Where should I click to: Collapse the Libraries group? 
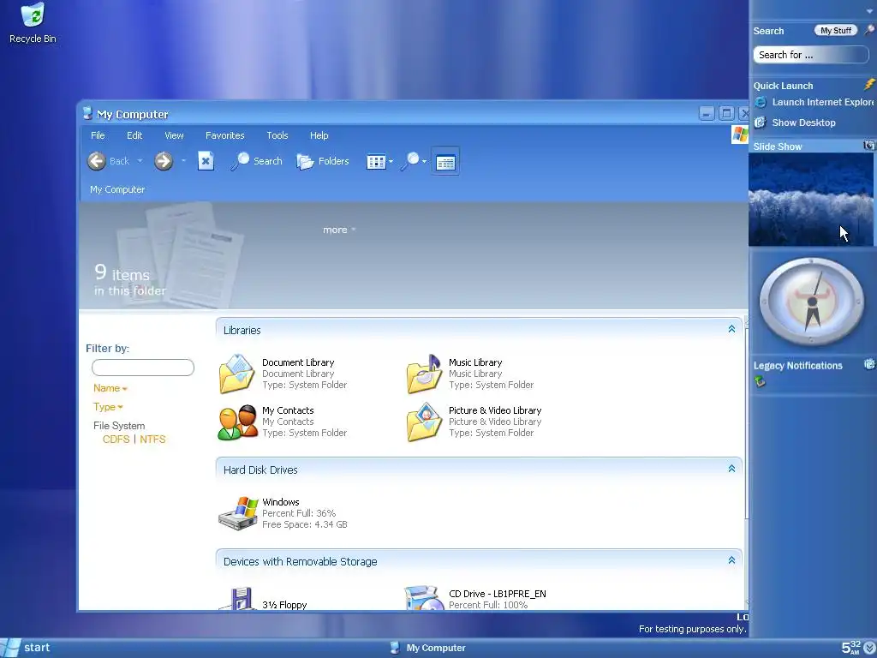pos(731,329)
